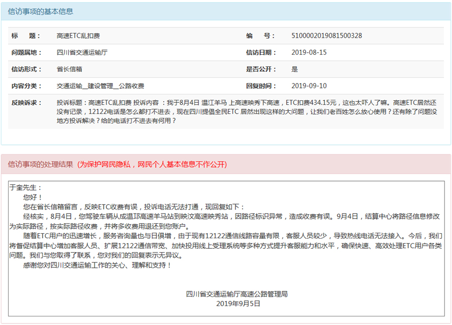This screenshot has width=452, height=325.
Task: Click the 信访事项的处理结果 section header
Action: (x=40, y=164)
